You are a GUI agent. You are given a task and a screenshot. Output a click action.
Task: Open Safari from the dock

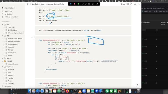pyautogui.click(x=42, y=91)
